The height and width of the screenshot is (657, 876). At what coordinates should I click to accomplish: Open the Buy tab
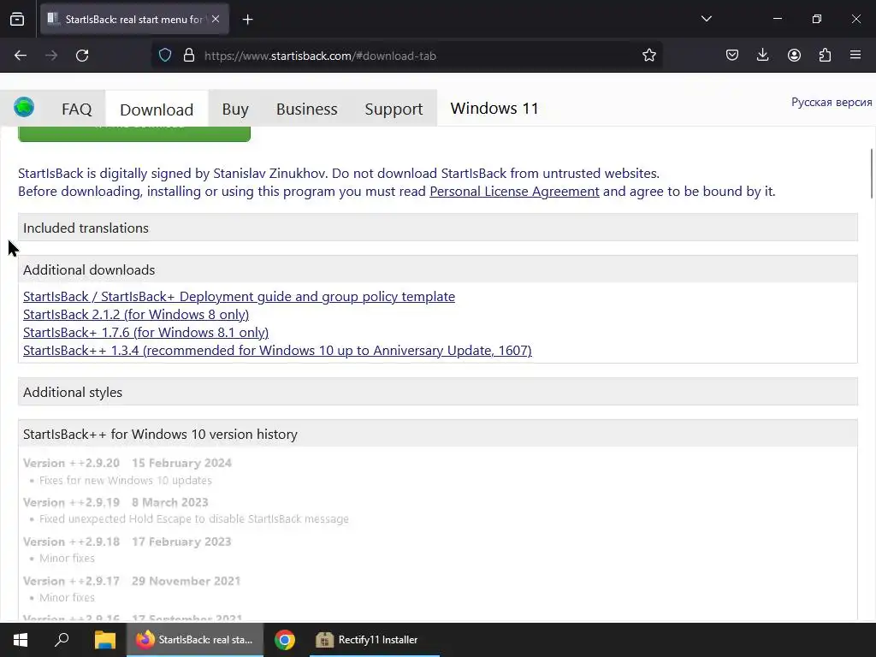coord(235,109)
